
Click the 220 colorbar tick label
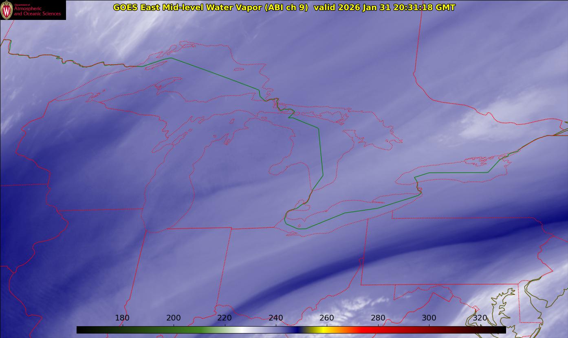pyautogui.click(x=225, y=318)
